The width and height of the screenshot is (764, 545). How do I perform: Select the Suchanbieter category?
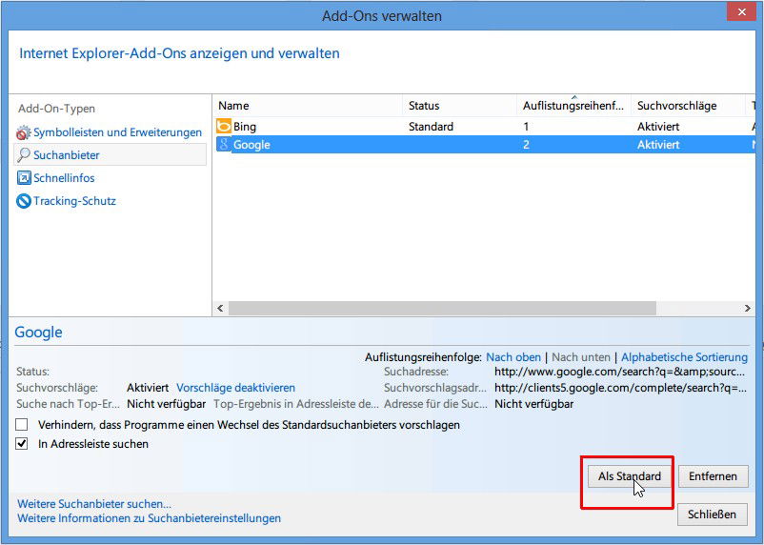111,155
